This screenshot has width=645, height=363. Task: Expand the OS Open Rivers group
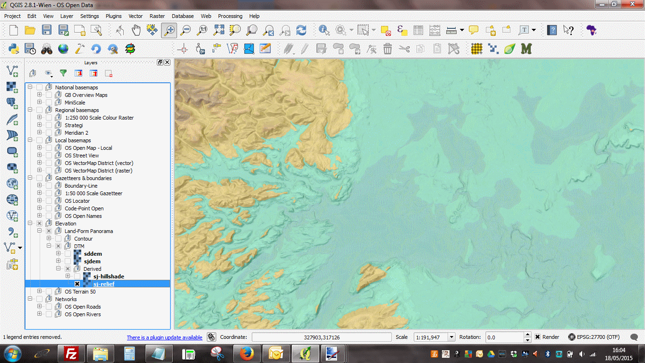(x=39, y=314)
